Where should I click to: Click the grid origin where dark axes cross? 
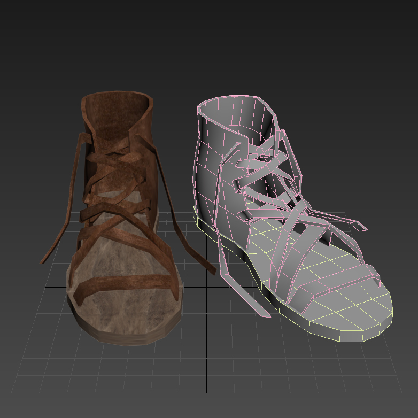tap(207, 287)
